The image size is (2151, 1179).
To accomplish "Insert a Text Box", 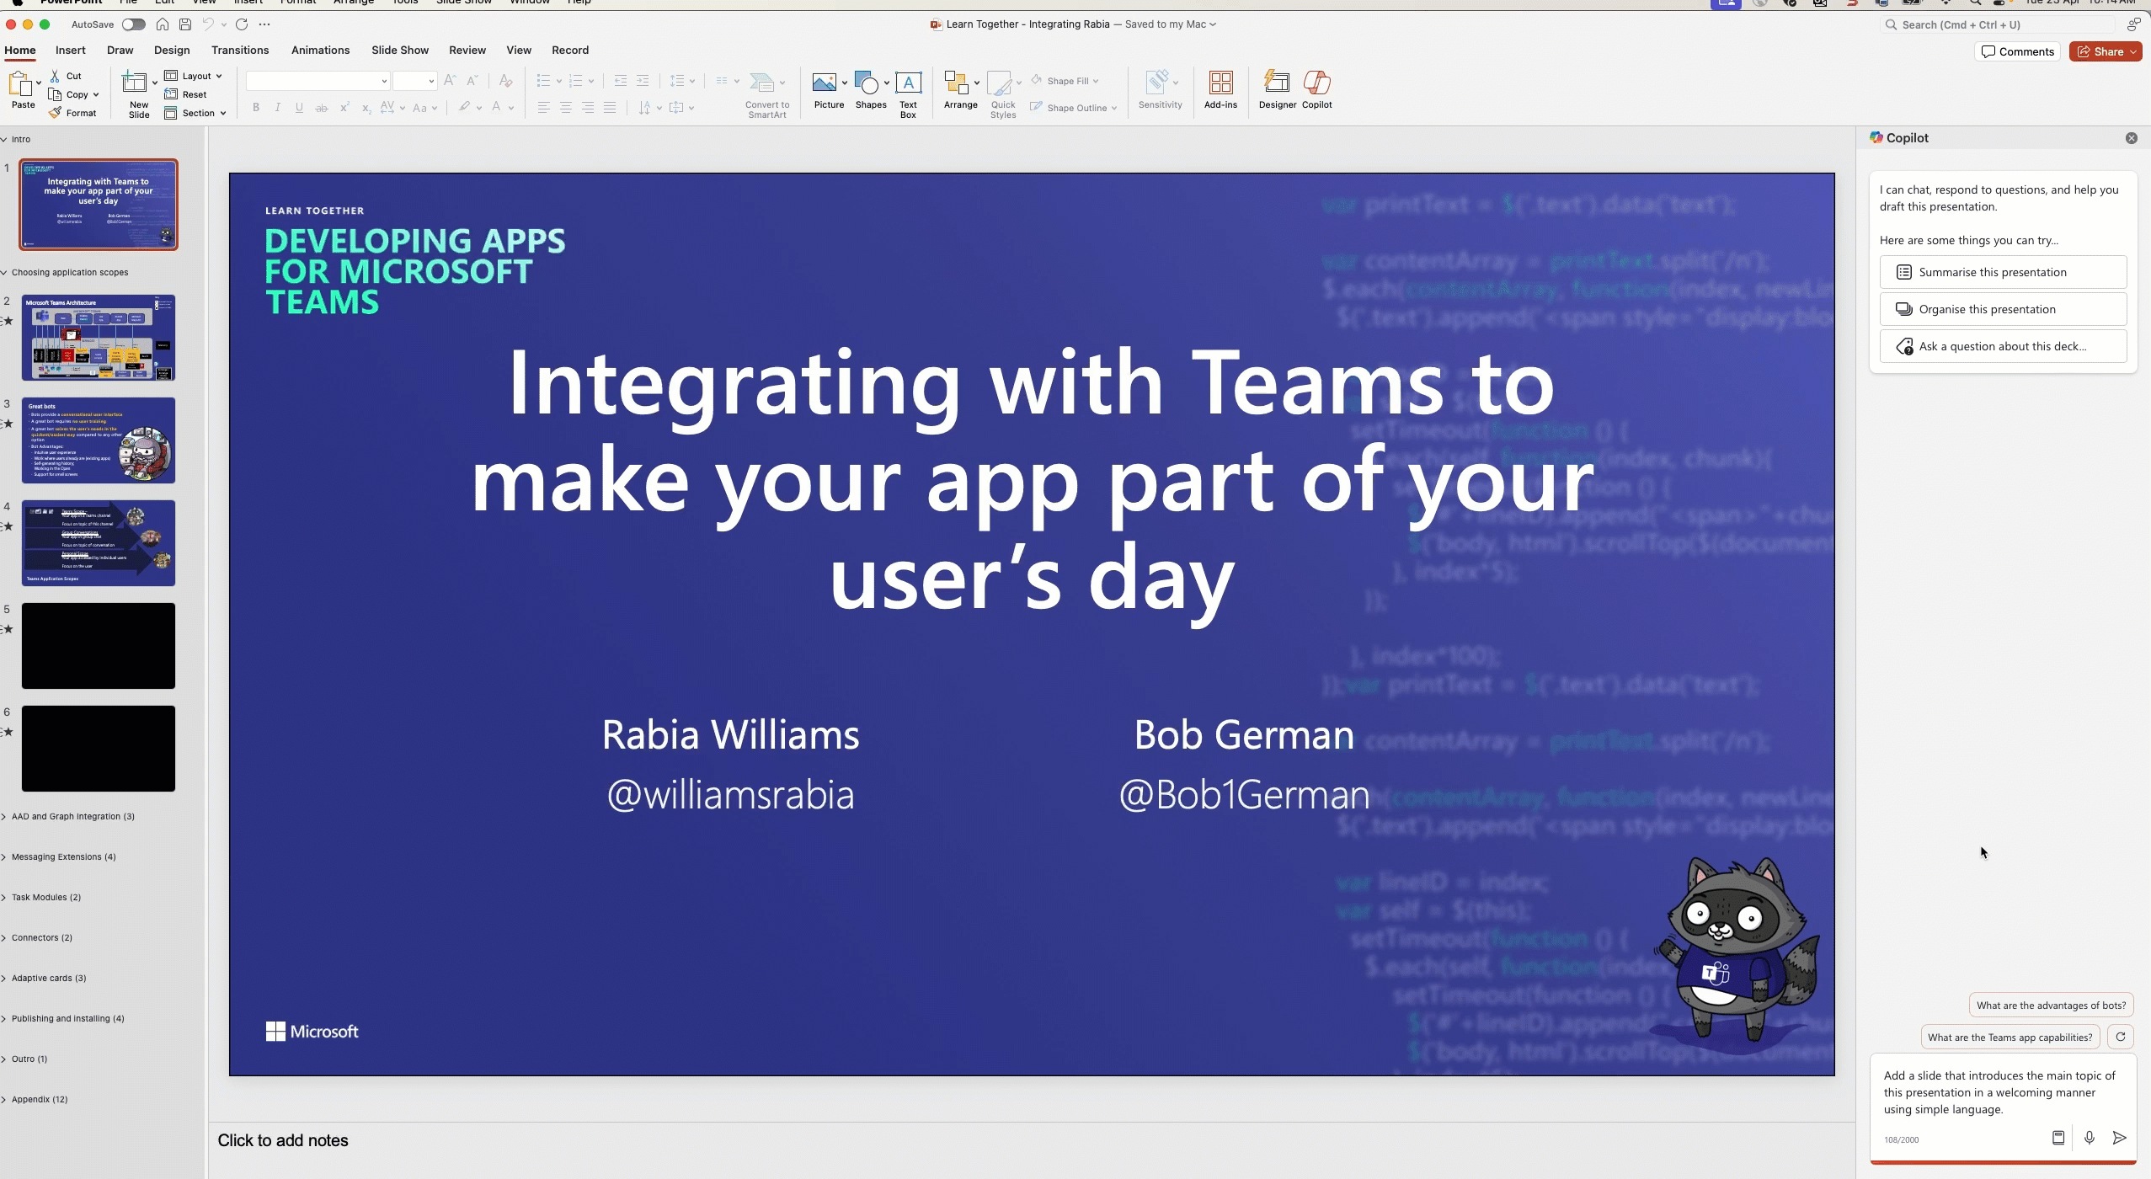I will tap(908, 93).
